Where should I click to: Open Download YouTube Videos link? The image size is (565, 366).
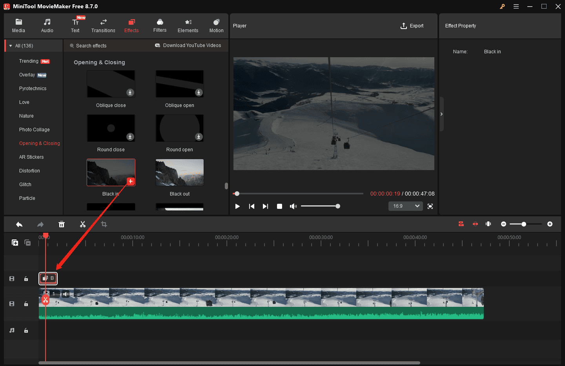[x=188, y=45]
